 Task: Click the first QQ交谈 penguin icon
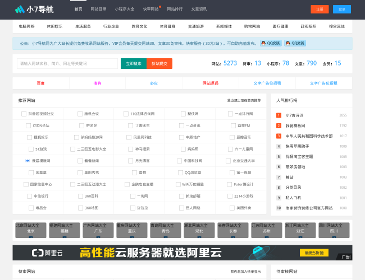[263, 43]
